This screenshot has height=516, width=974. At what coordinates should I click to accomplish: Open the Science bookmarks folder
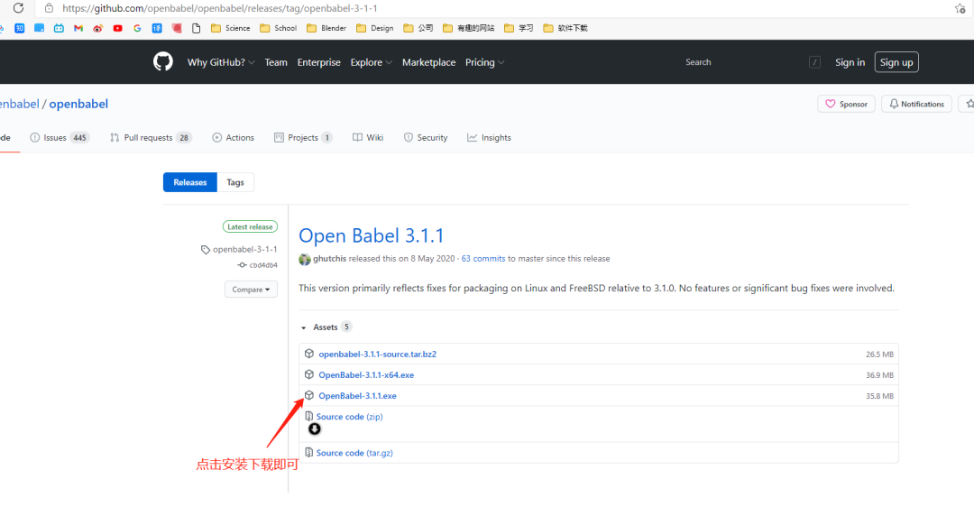pos(231,28)
